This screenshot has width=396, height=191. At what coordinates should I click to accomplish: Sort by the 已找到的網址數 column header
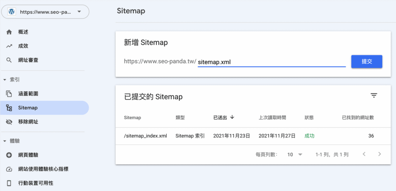[358, 118]
